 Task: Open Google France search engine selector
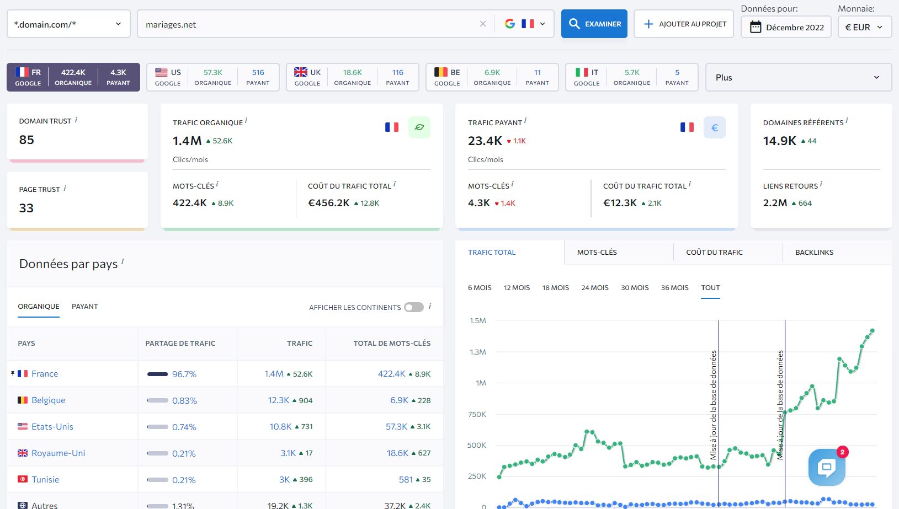point(525,24)
